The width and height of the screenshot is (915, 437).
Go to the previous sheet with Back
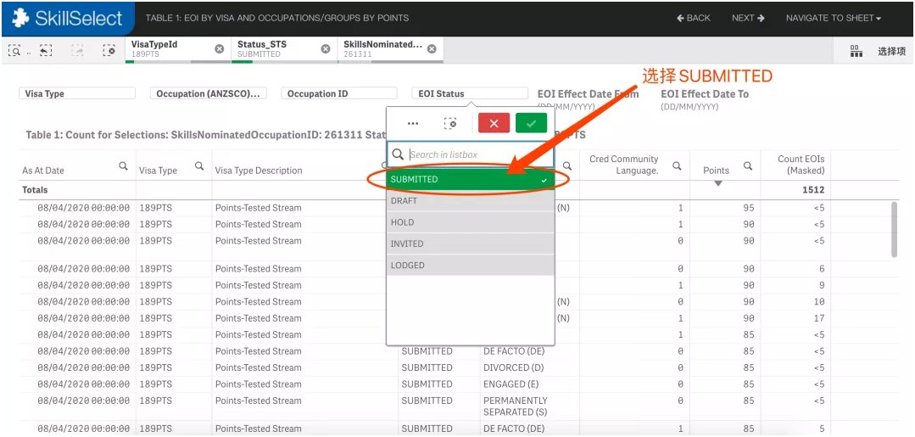[694, 18]
